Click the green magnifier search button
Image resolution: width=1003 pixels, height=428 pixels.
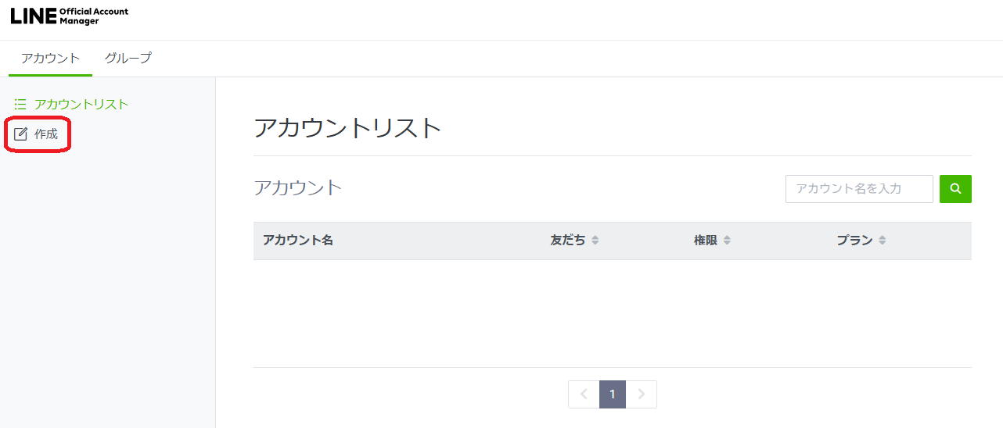click(955, 189)
